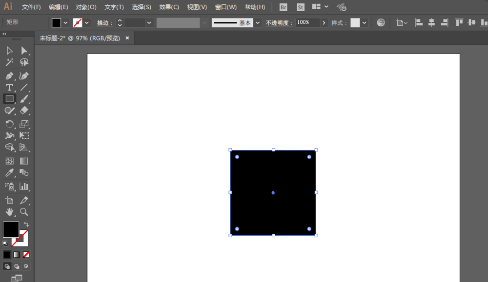The height and width of the screenshot is (282, 488).
Task: Expand the stroke weight dropdown
Action: pos(149,23)
